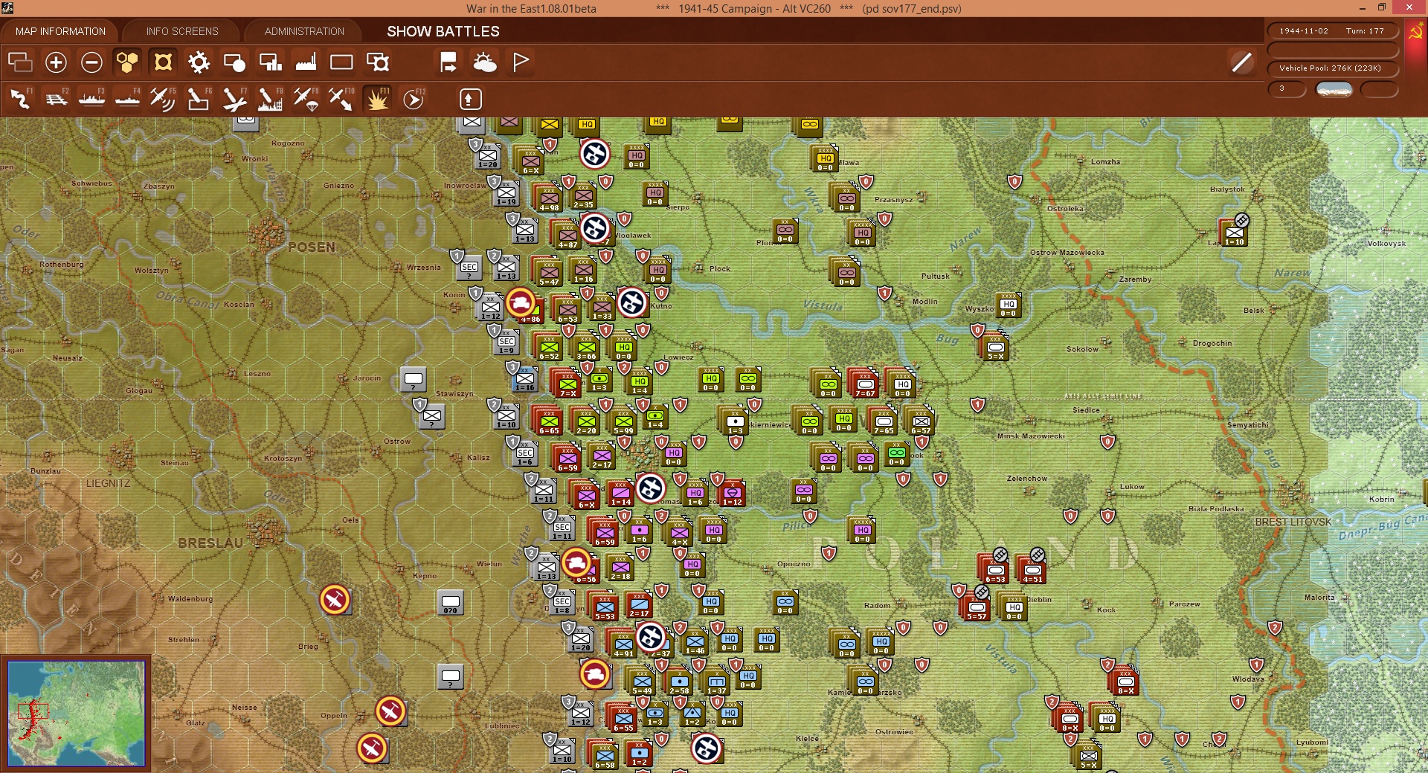Select the unit counter labeled 2=35
Screen dimensions: 1428x773
582,195
